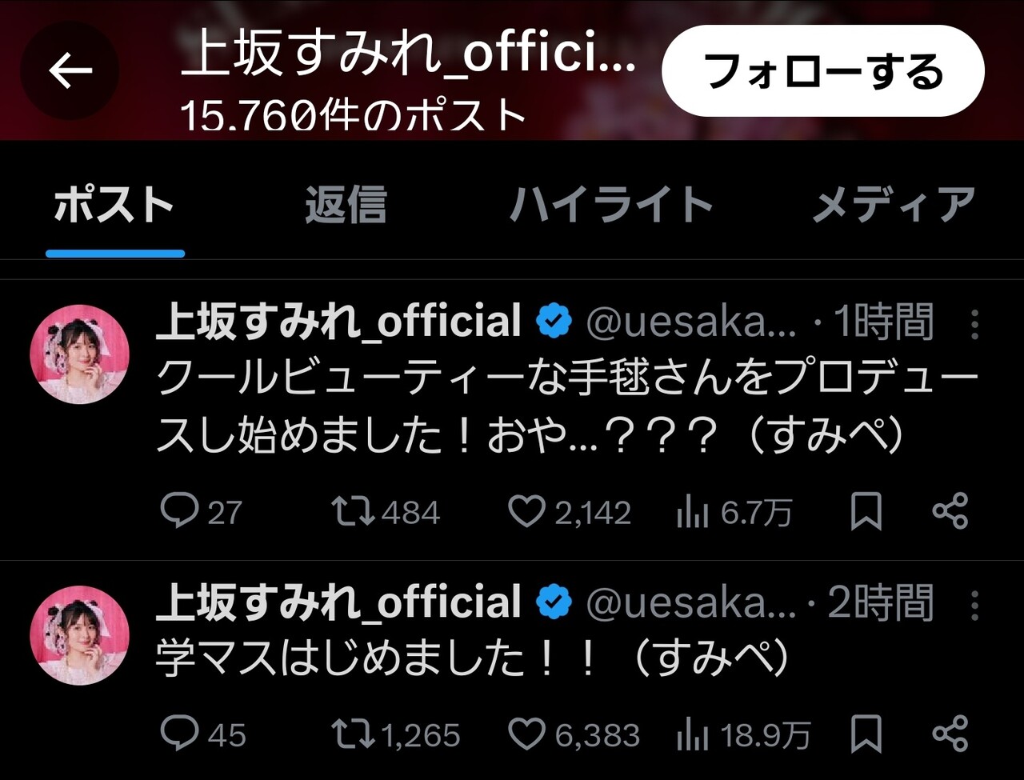
Task: Repost the post with 1,265 reposts
Action: click(354, 734)
